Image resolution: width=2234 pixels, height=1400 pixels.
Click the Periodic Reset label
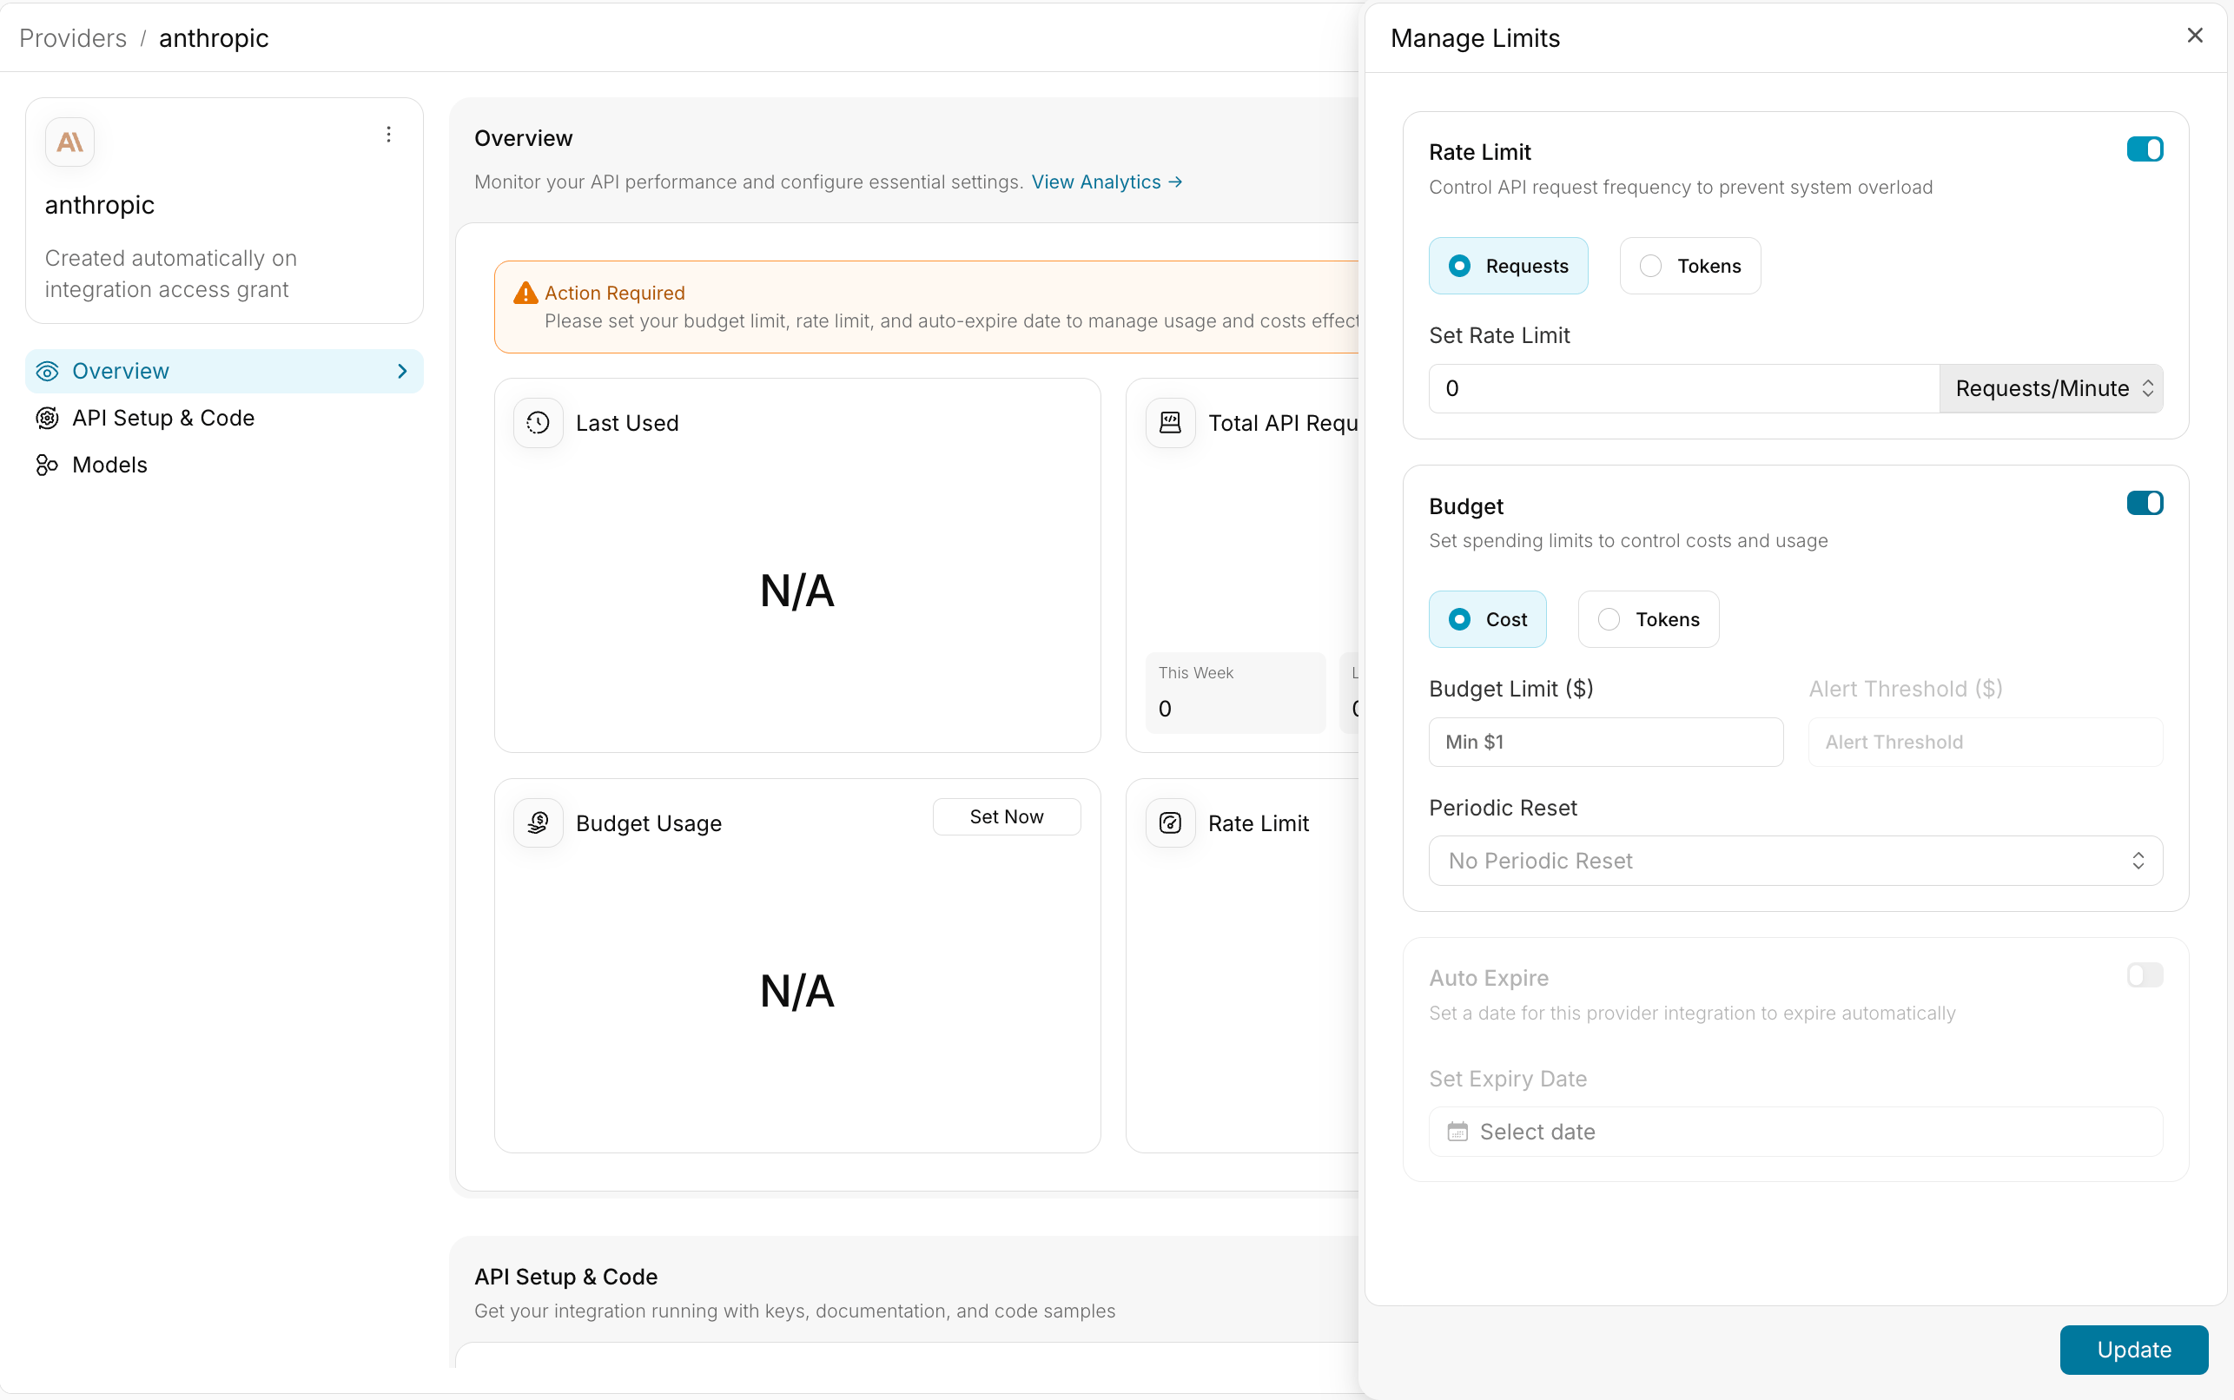[1503, 808]
